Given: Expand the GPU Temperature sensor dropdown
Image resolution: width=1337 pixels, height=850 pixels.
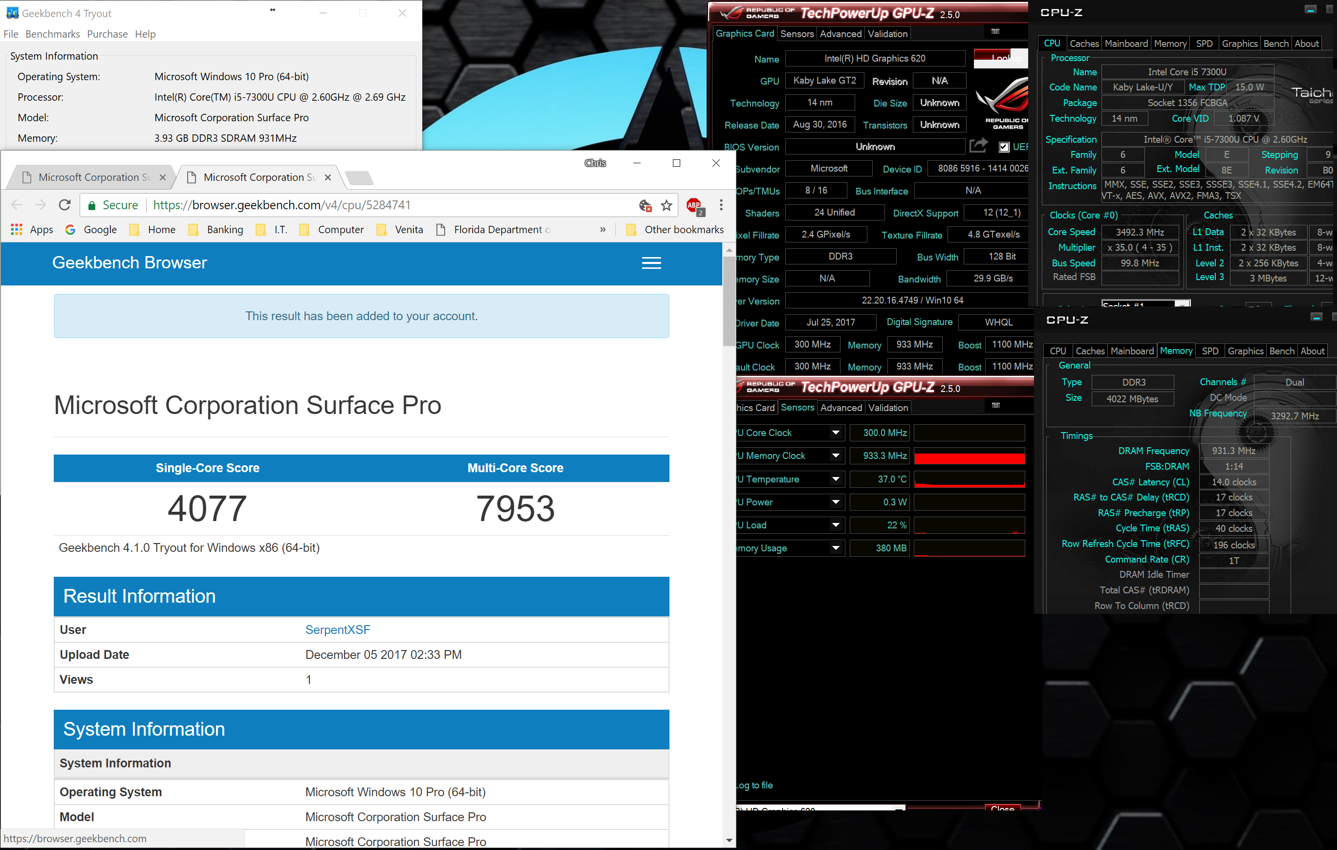Looking at the screenshot, I should pos(836,479).
